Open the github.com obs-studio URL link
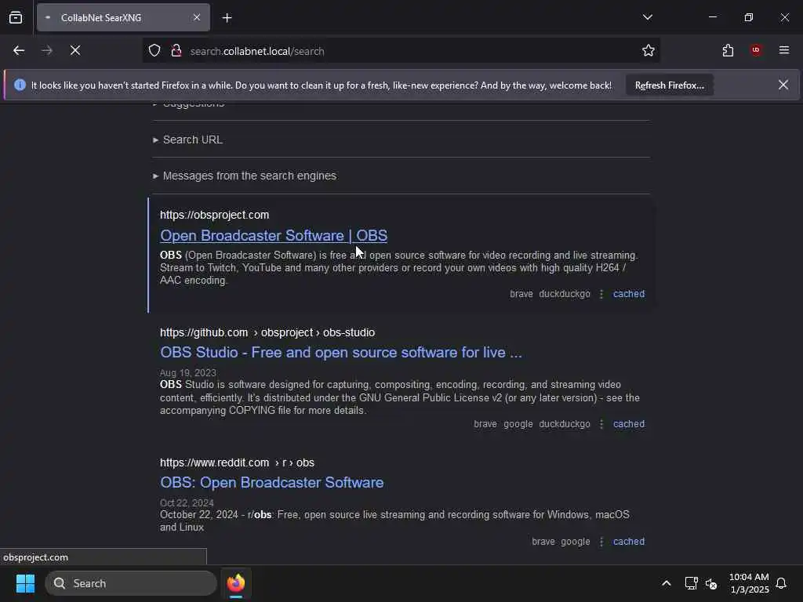The width and height of the screenshot is (803, 602). pyautogui.click(x=267, y=332)
